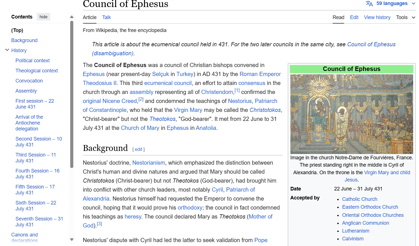Screen dimensions: 419x246
Task: Click the language translation icon
Action: (369, 4)
